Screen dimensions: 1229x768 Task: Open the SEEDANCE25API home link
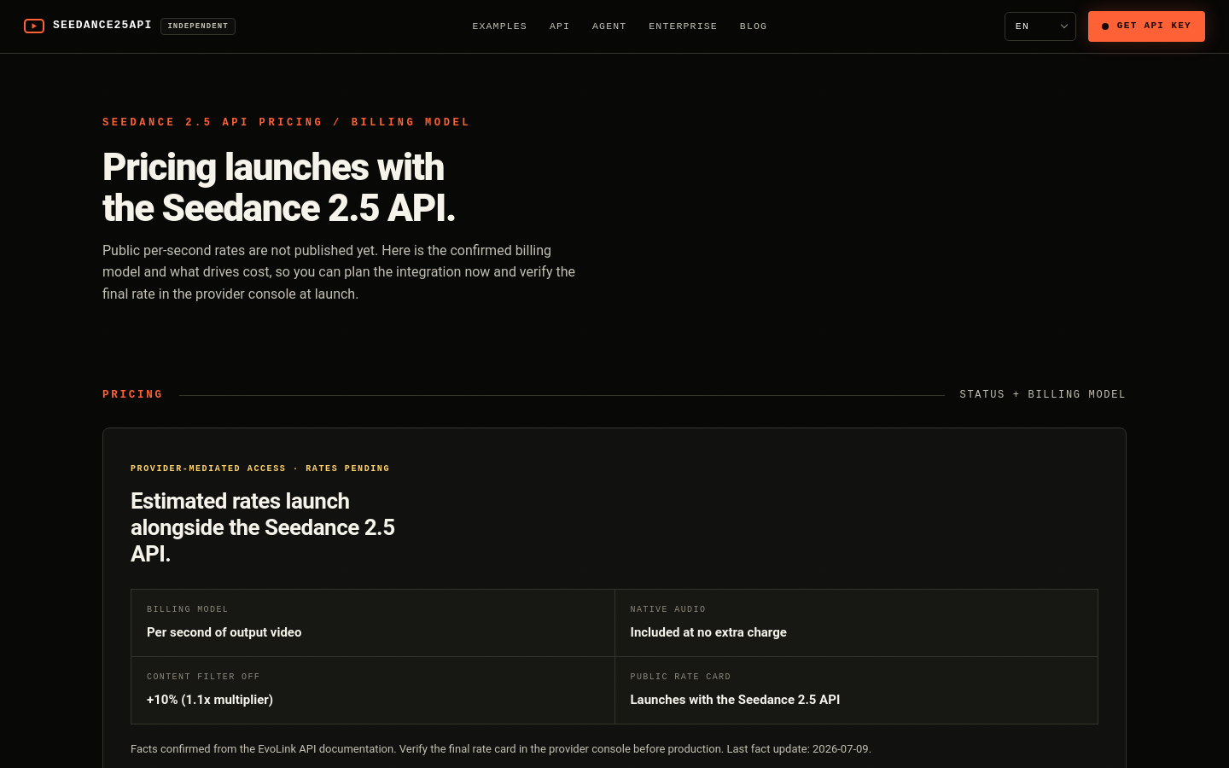(102, 26)
